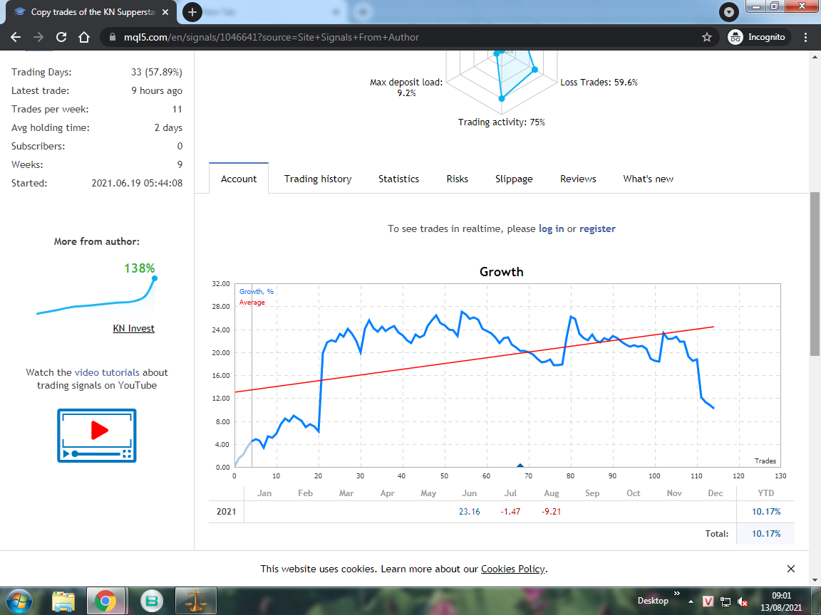Open the browser home page
The image size is (821, 615).
coord(84,37)
